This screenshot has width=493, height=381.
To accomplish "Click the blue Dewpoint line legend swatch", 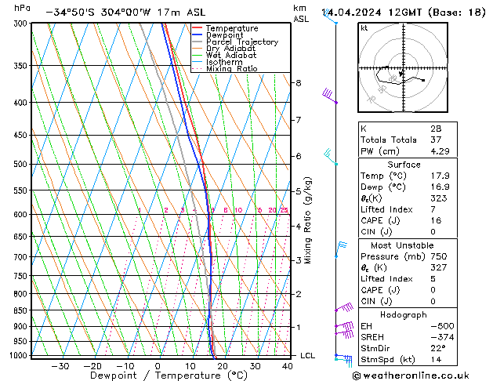I will pos(197,35).
